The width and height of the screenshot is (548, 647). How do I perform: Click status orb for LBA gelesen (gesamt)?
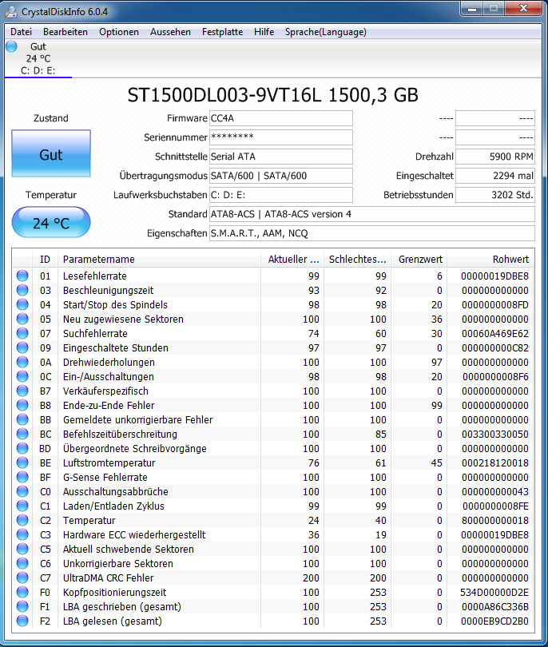[22, 621]
